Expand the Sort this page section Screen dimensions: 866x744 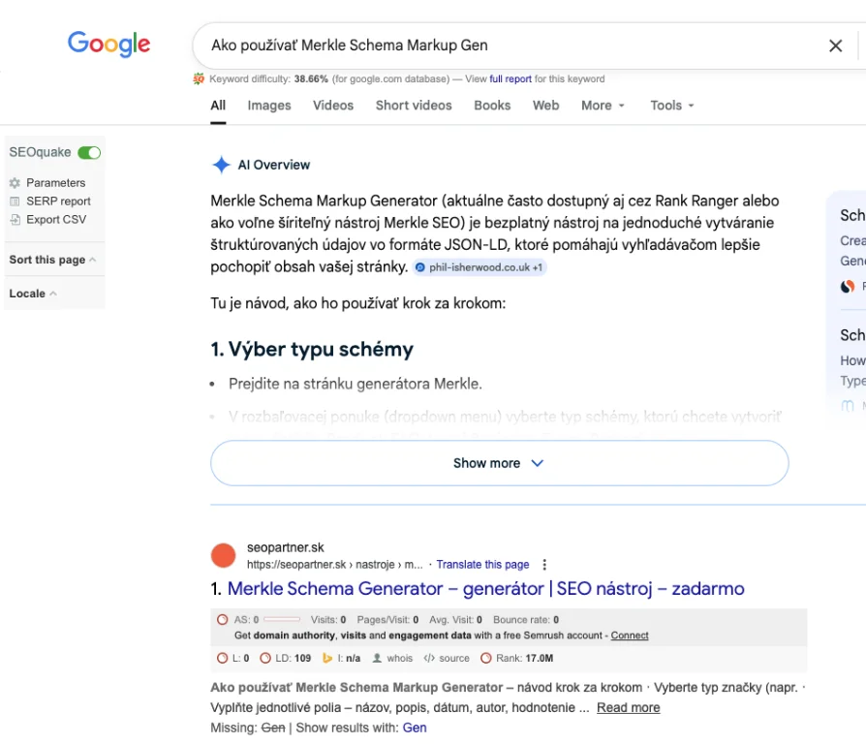pos(52,260)
